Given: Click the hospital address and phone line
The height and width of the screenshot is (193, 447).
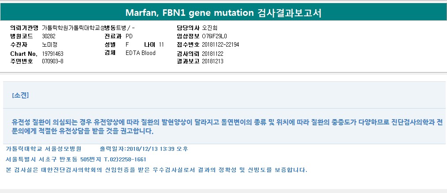Looking at the screenshot, I should (x=76, y=159).
